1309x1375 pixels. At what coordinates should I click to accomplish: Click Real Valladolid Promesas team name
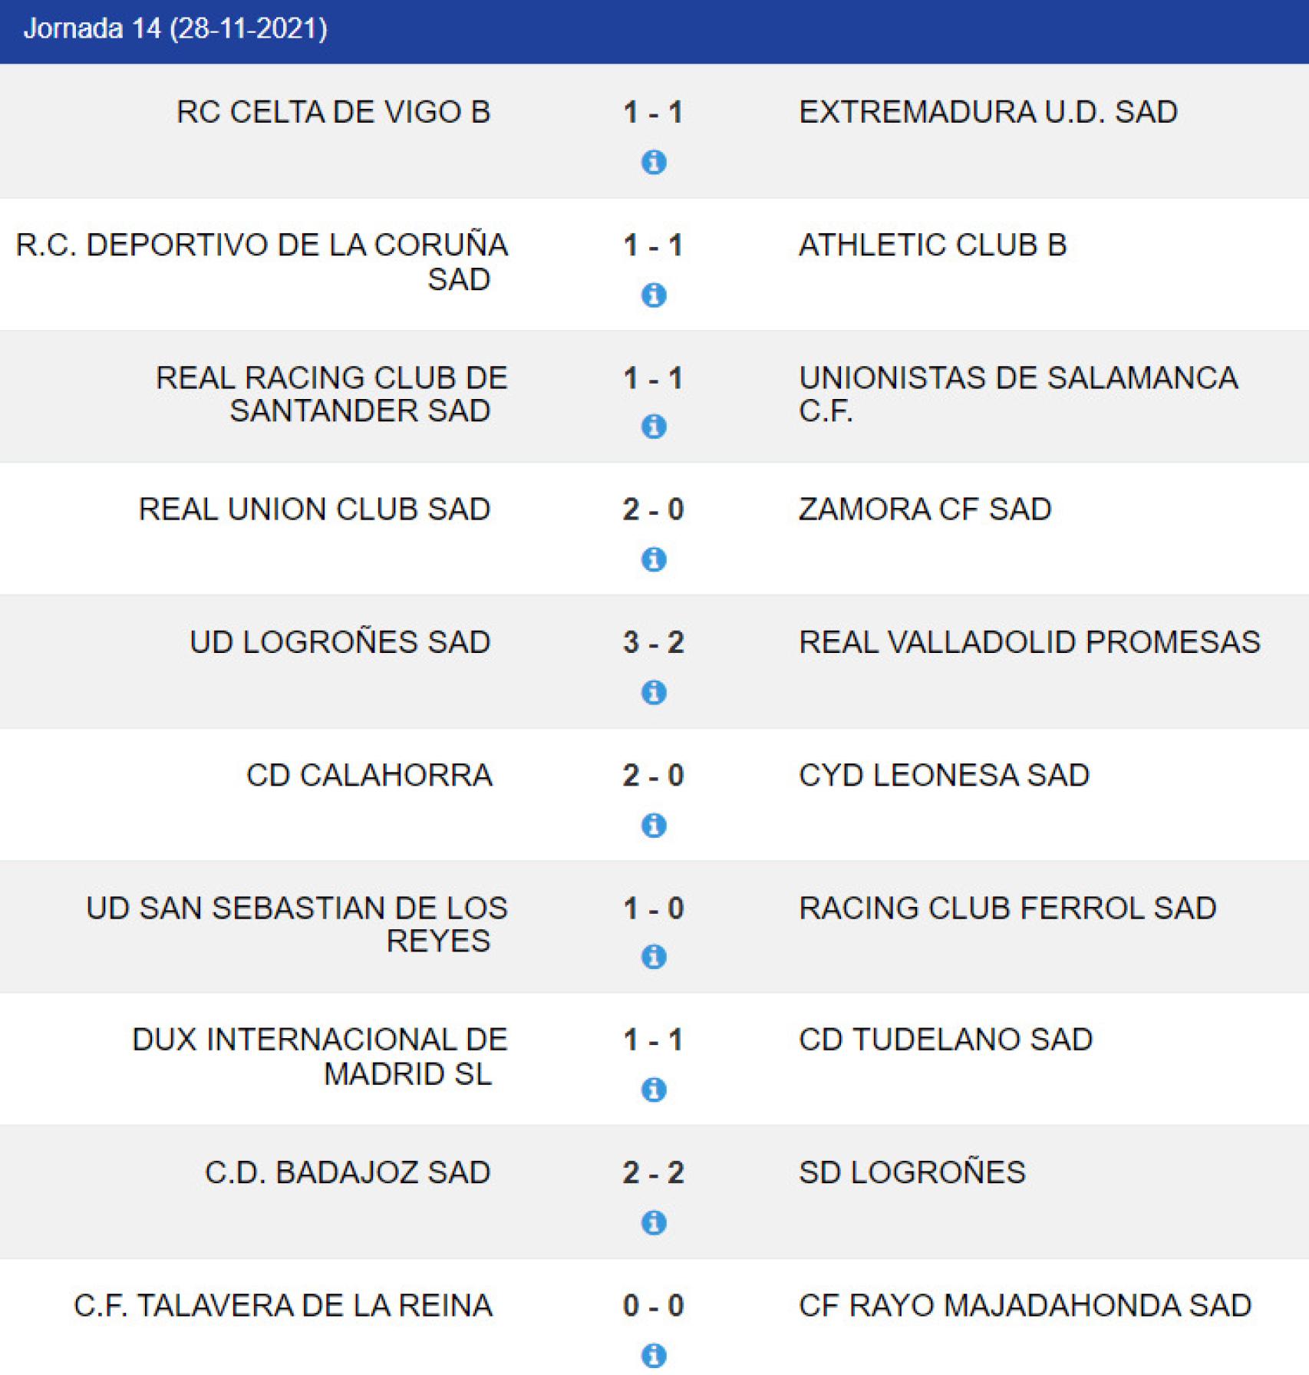1029,642
